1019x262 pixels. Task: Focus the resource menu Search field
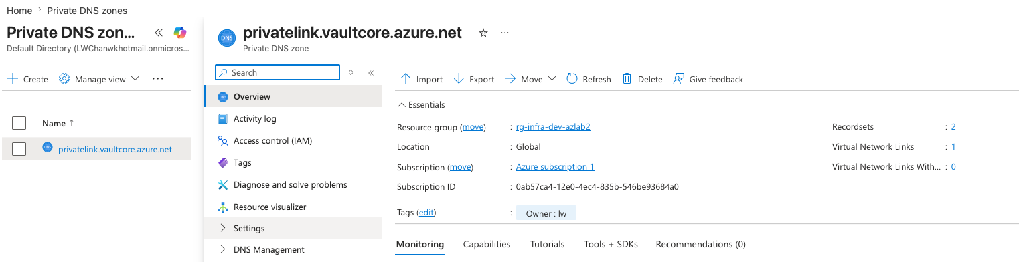[x=278, y=72]
